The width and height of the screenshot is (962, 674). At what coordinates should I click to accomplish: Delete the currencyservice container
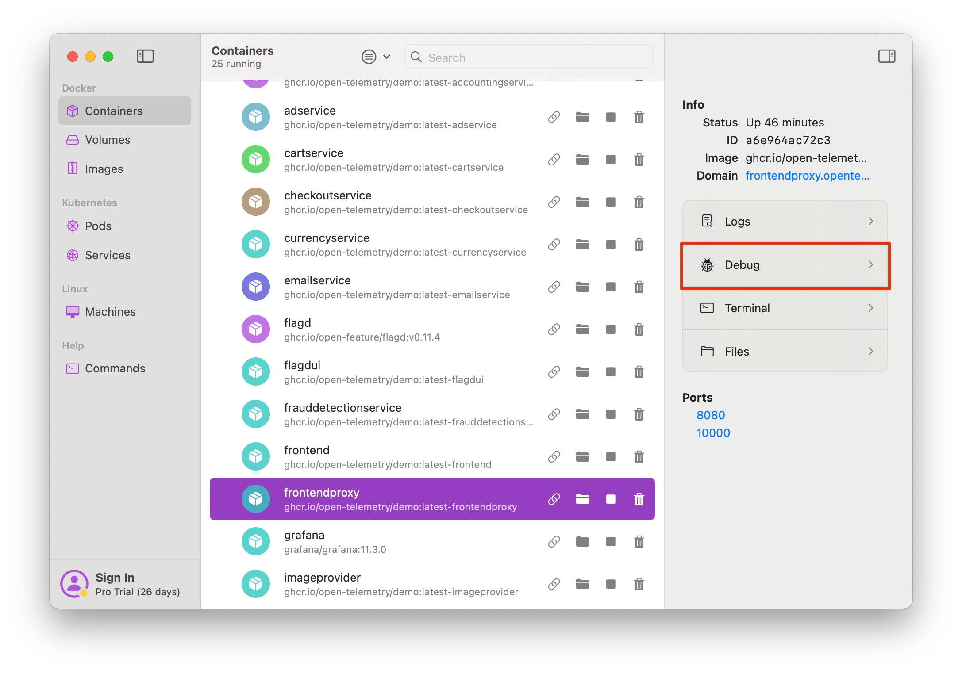639,245
